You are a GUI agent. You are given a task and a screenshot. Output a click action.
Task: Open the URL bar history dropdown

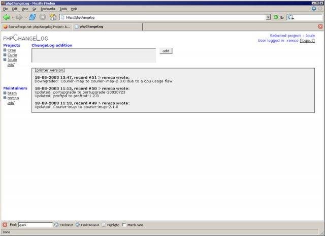(268, 17)
